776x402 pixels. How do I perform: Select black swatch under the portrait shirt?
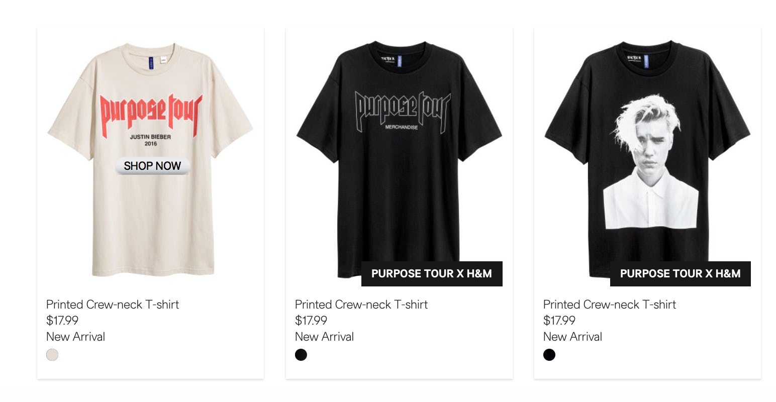click(x=549, y=355)
